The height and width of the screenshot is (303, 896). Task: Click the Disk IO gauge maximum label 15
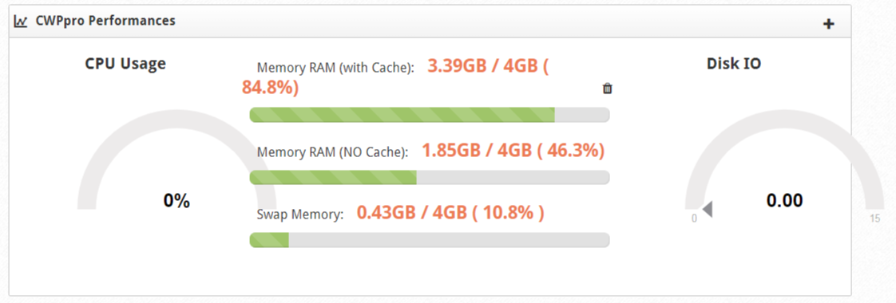[x=875, y=218]
